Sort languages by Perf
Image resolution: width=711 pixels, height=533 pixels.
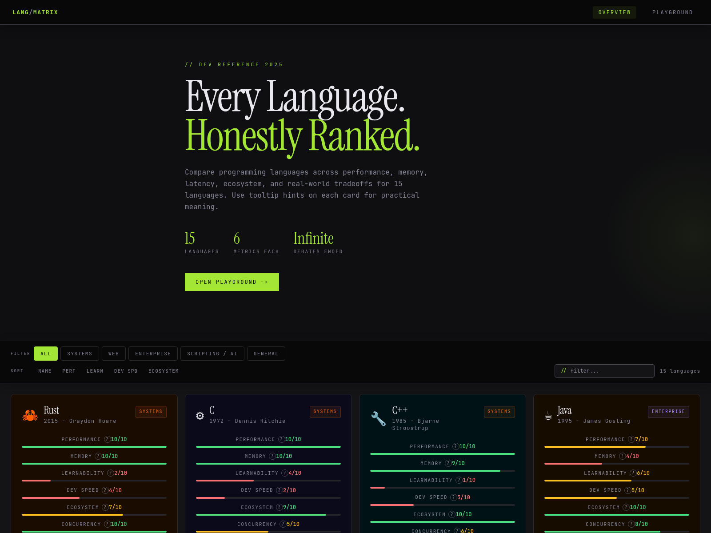pyautogui.click(x=69, y=371)
